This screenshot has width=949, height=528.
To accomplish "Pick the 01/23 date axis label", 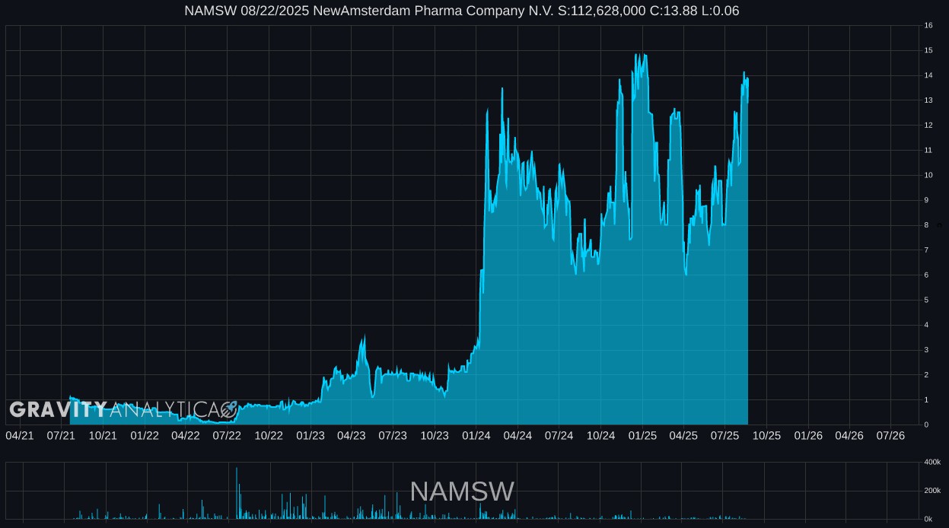I will tap(310, 436).
